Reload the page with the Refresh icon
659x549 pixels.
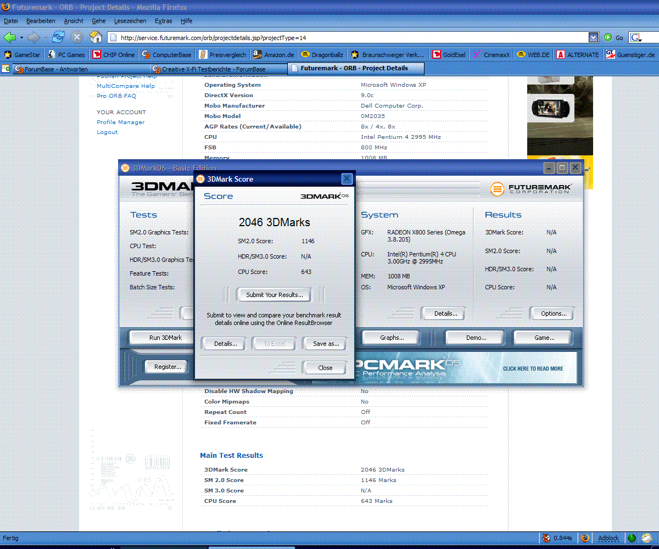58,37
